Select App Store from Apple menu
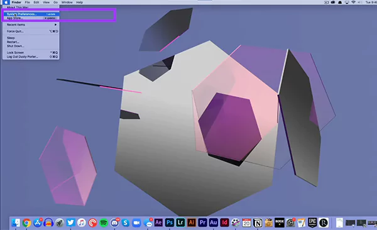Viewport: 377px width, 230px height. click(x=31, y=18)
